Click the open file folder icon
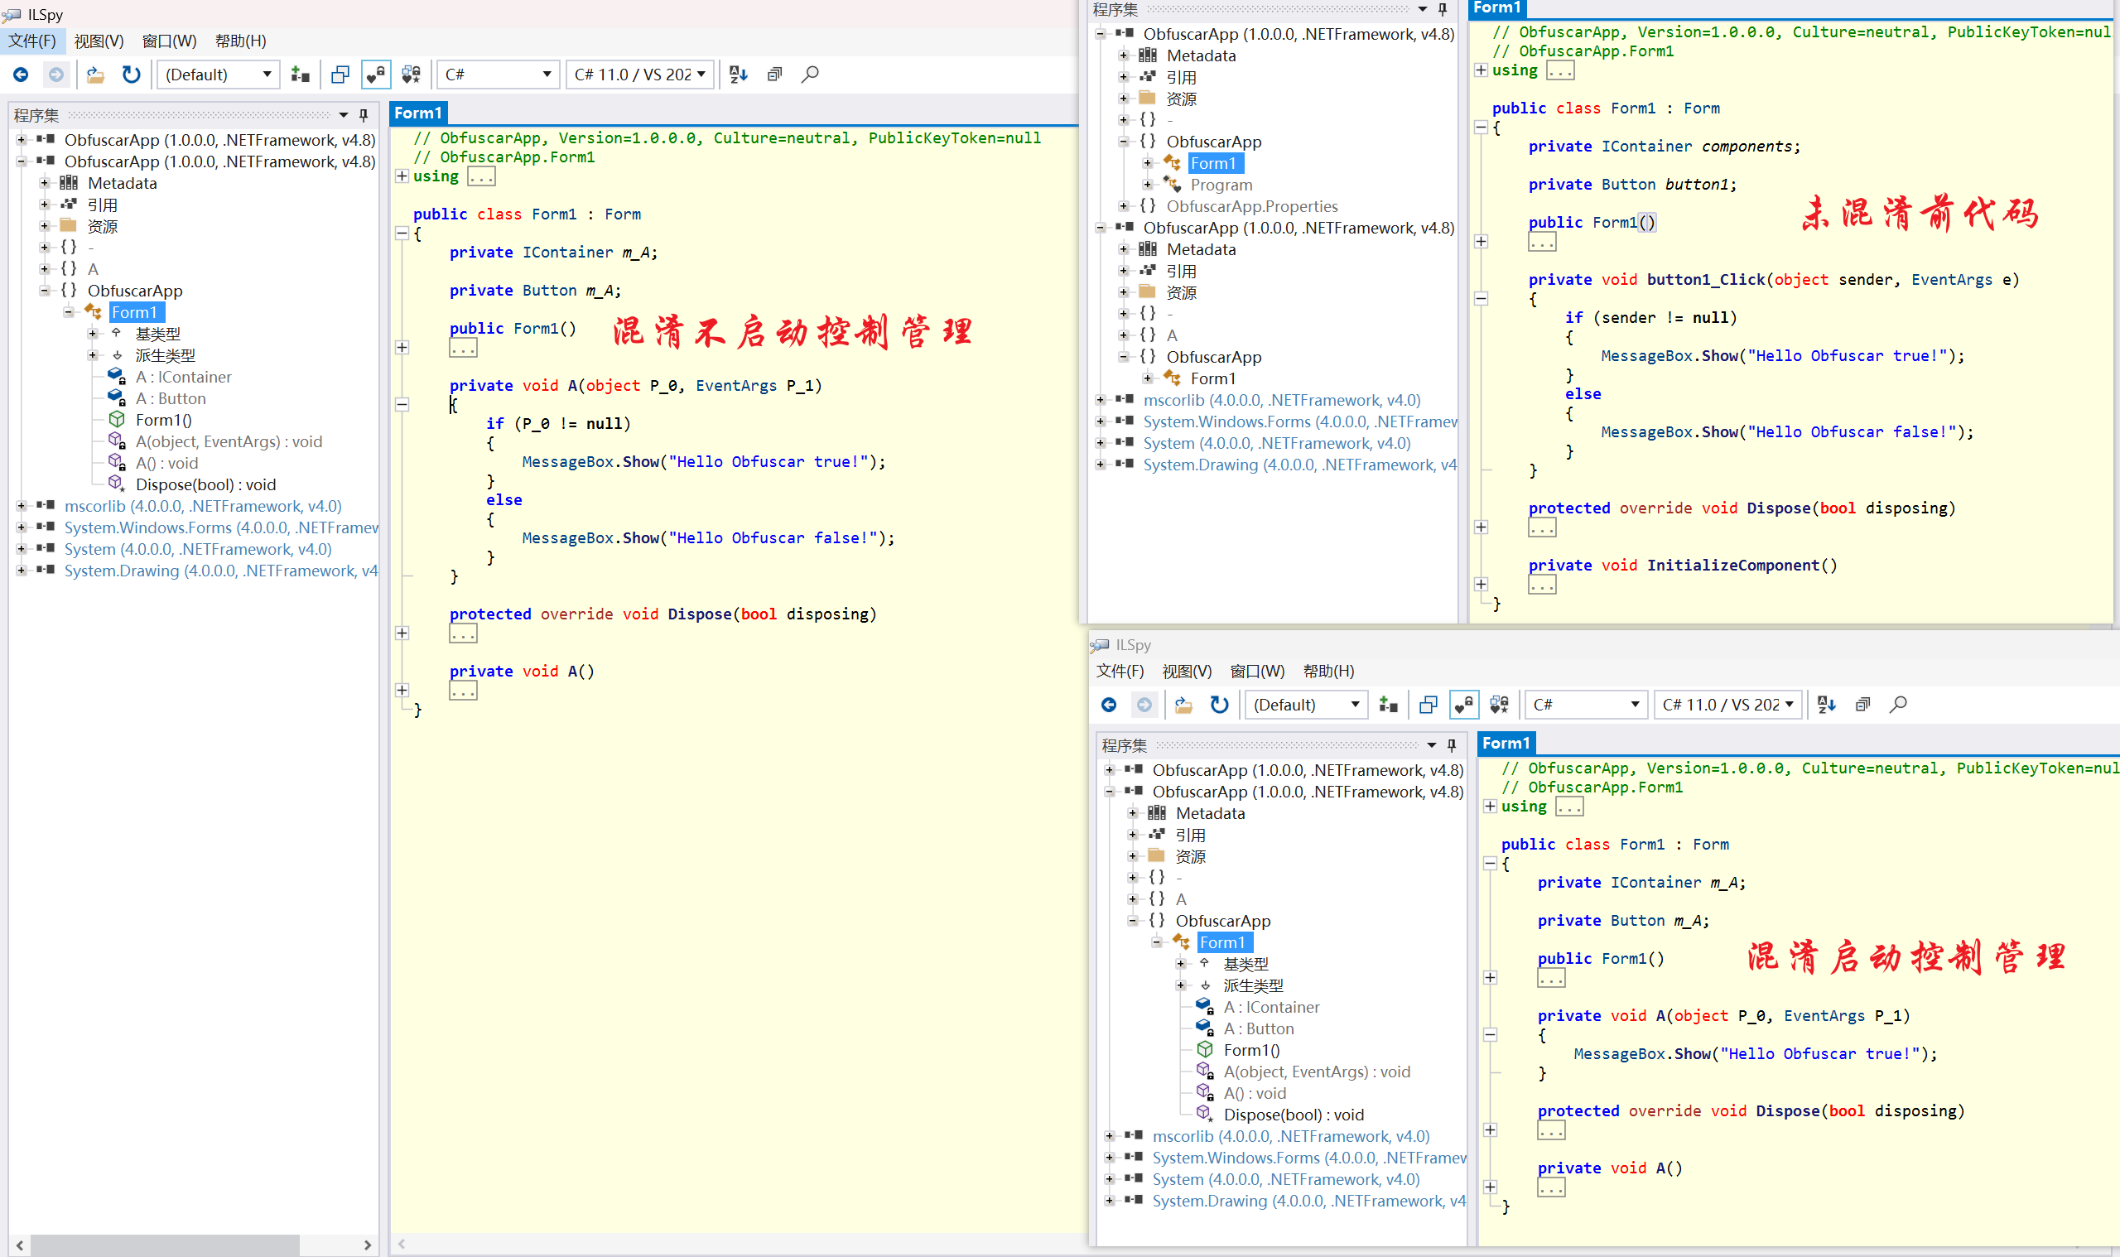The image size is (2120, 1257). (96, 75)
